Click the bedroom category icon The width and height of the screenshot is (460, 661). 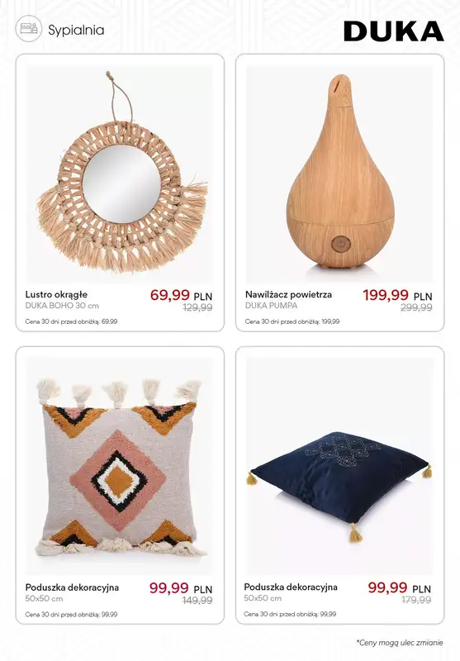pos(29,29)
